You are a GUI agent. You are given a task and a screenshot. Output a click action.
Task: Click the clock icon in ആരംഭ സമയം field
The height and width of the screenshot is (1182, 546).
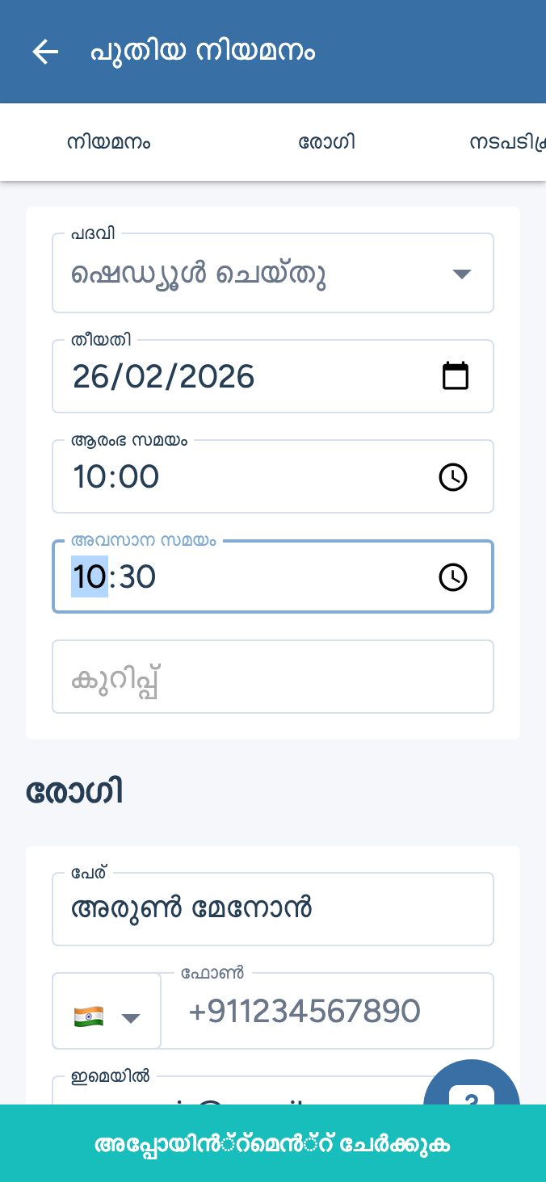pyautogui.click(x=452, y=477)
